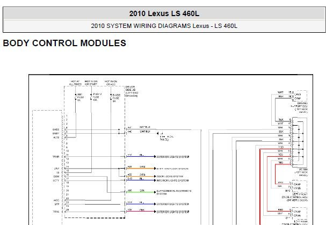Screen dimensions: 326x225
Task: Click the ALTB terminal label
Action: [x=56, y=137]
